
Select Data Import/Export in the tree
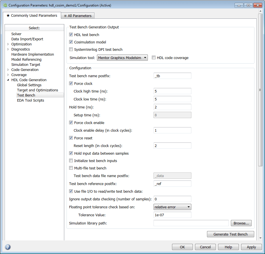27,39
